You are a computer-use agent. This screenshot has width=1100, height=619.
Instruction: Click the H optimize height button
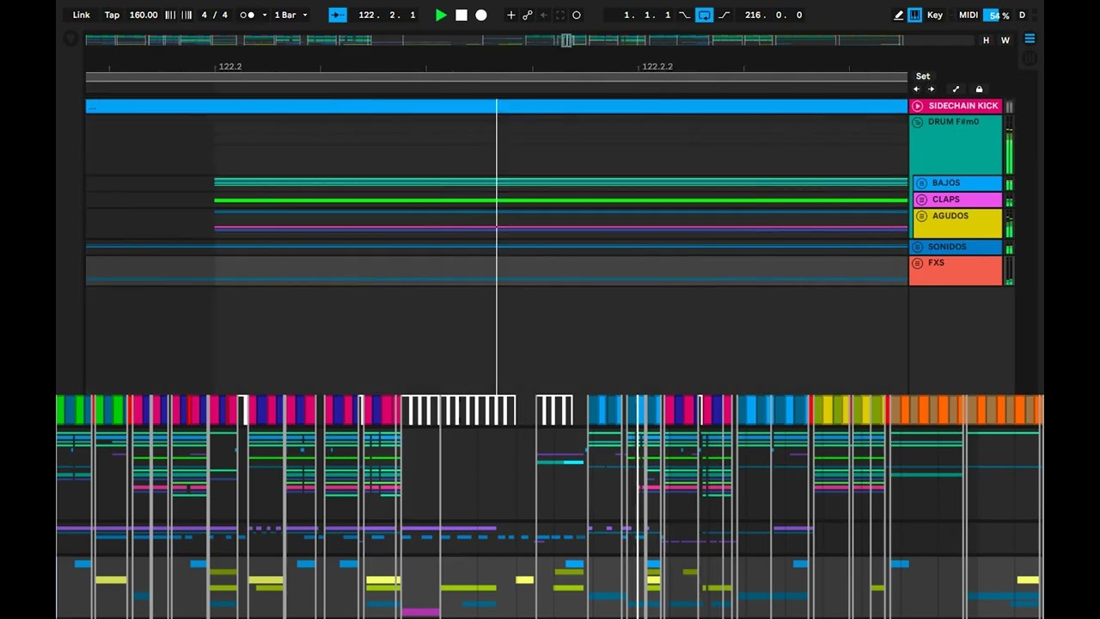(987, 40)
